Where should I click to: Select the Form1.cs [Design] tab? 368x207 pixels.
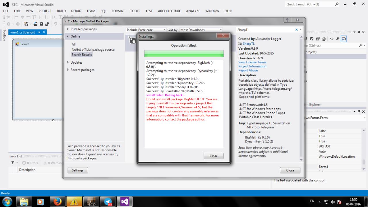(x=22, y=32)
